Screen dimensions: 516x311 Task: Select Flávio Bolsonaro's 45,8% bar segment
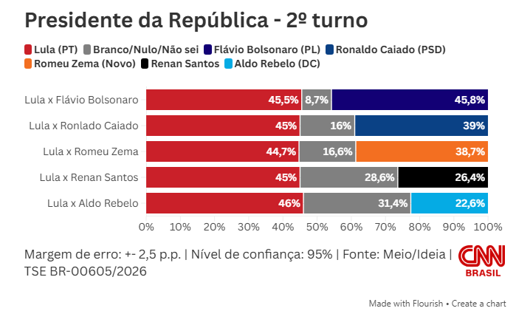tap(410, 100)
